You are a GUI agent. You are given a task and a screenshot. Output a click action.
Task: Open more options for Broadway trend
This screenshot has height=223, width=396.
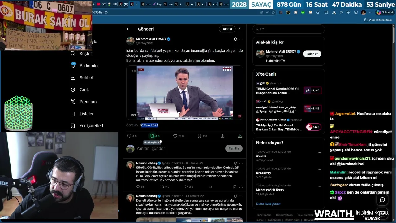point(319,169)
